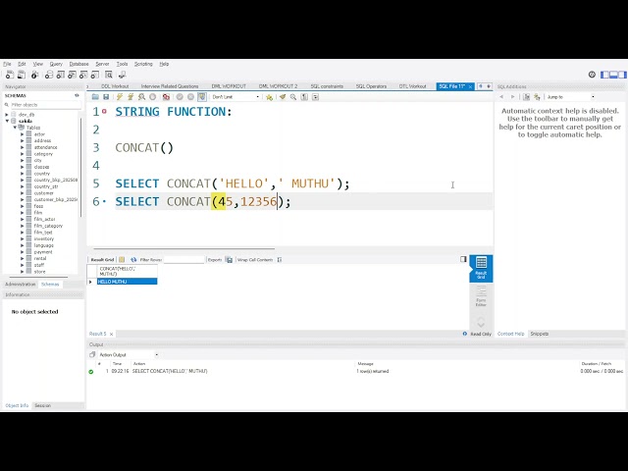Run explain plan magnifier-lightning icon
The width and height of the screenshot is (628, 471).
point(141,97)
